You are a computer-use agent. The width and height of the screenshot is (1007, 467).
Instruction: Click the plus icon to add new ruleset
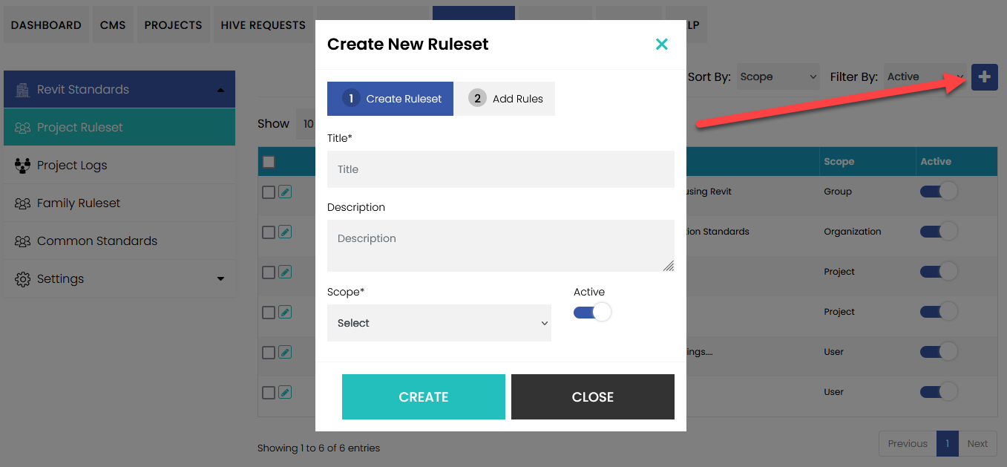tap(985, 76)
